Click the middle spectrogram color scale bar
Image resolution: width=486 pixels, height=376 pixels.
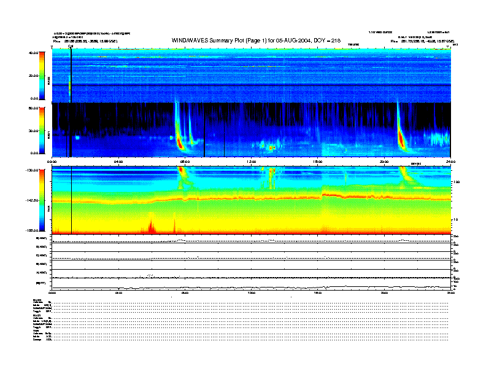(x=41, y=130)
